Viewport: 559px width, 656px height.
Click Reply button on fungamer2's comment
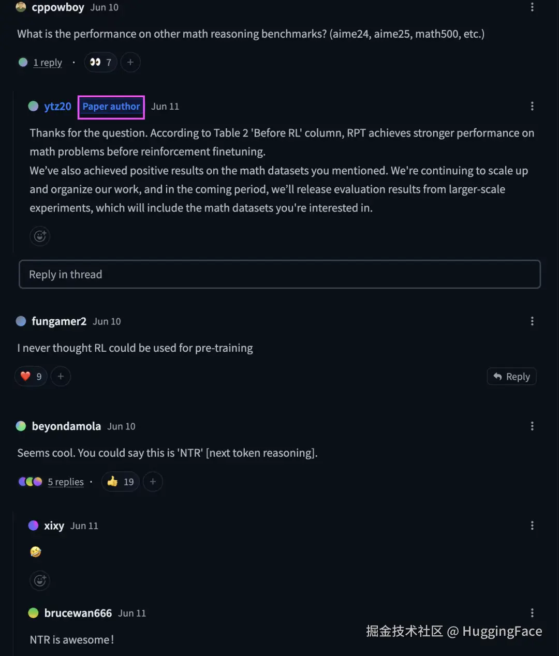(511, 377)
